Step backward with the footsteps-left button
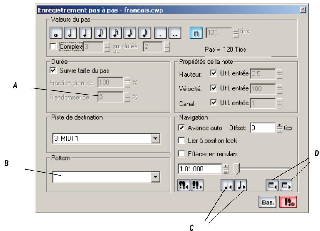Image resolution: width=320 pixels, height=231 pixels. pyautogui.click(x=184, y=185)
